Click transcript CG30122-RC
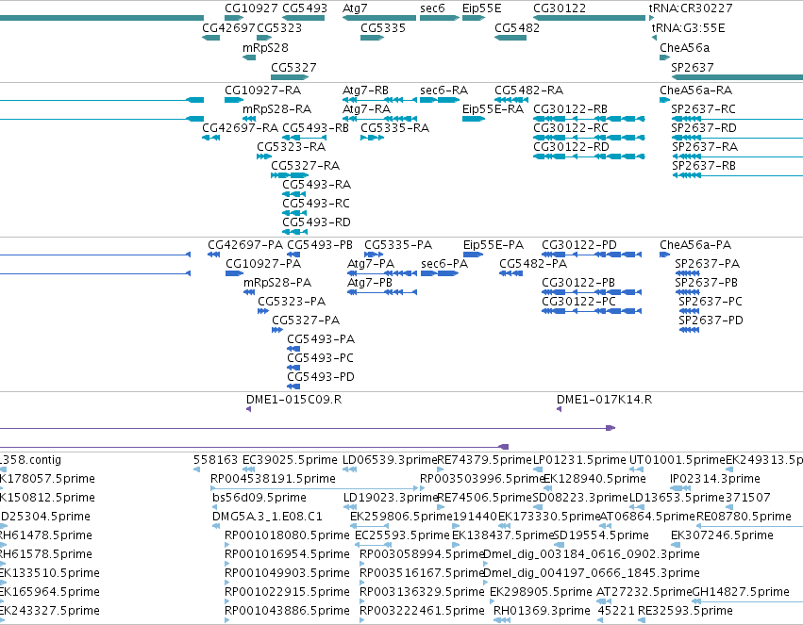The height and width of the screenshot is (625, 803). tap(571, 128)
